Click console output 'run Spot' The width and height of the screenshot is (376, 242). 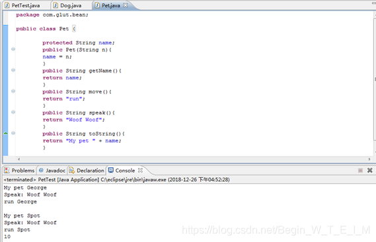(17, 230)
